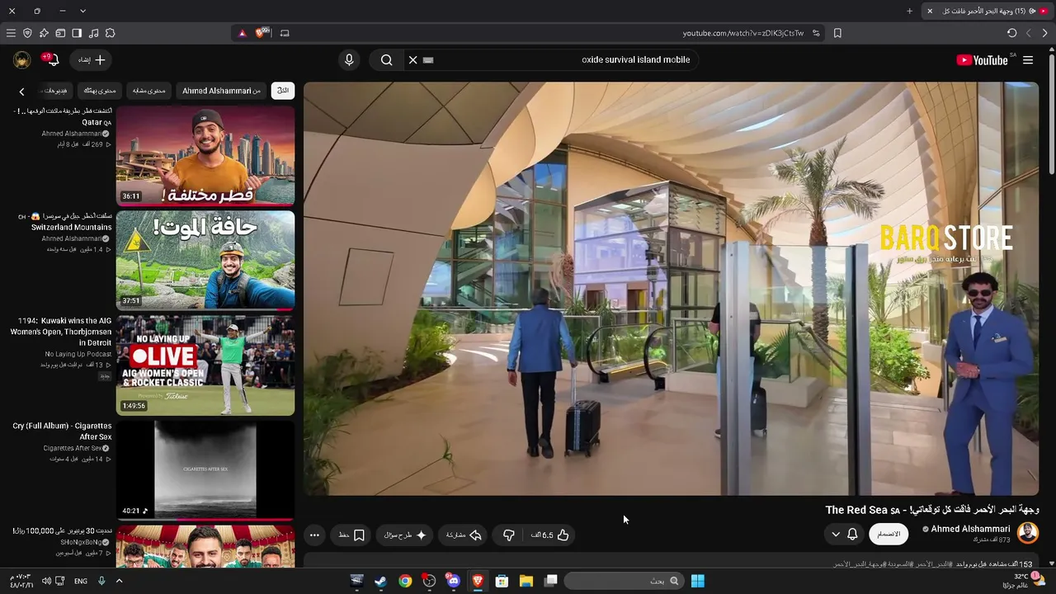
Task: Go forward in browser history
Action: click(1028, 33)
